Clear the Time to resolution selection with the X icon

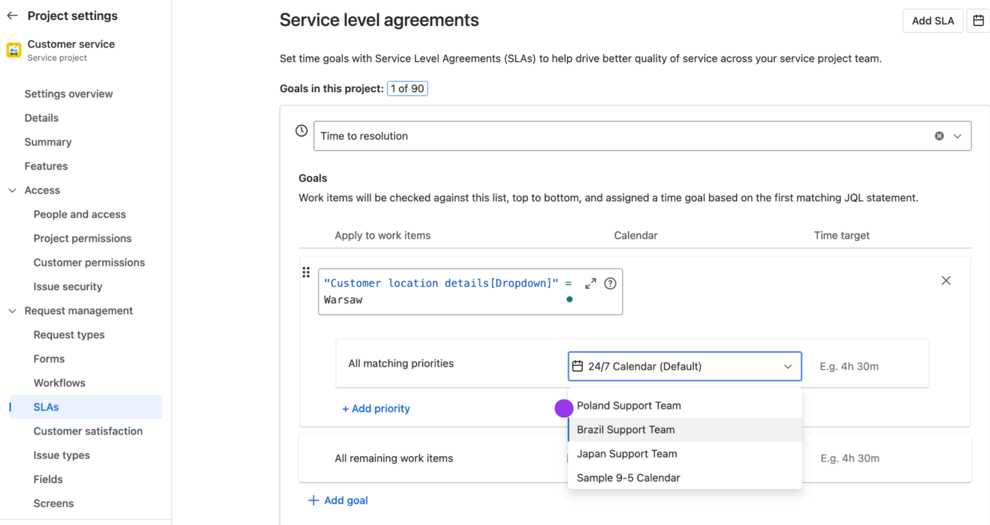(939, 136)
